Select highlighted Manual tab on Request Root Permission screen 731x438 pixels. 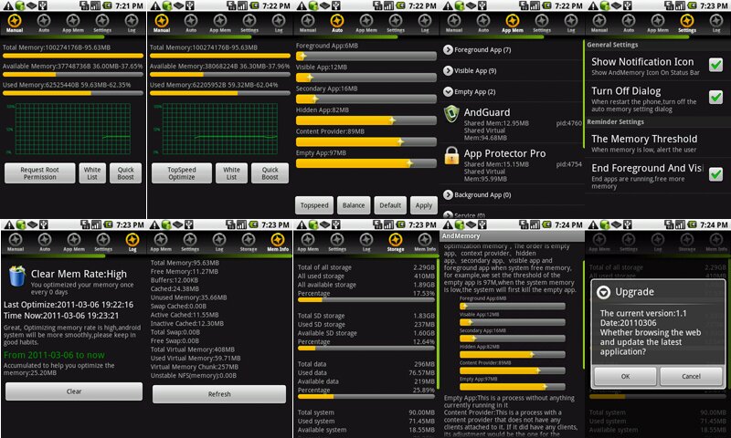tap(15, 24)
